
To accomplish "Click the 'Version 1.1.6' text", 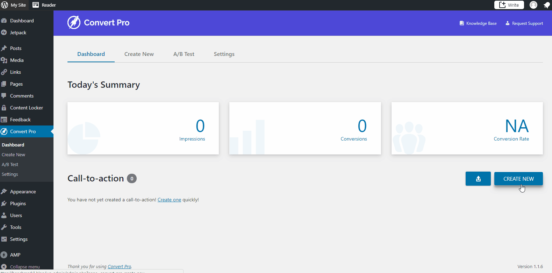I will [530, 266].
